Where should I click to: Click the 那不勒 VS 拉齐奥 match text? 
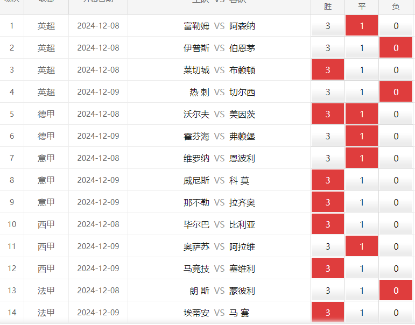[x=220, y=202]
